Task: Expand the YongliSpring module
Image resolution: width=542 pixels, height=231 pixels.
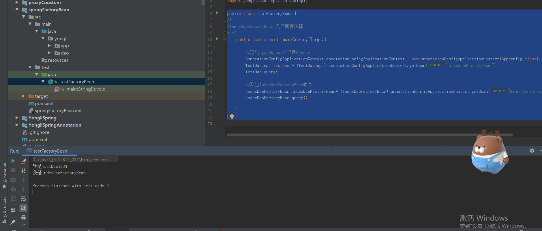Action: point(17,118)
